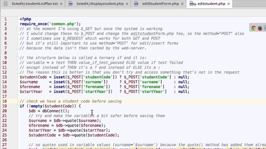Collapse comment block starting at line 3
This screenshot has width=266, height=149.
coord(17,29)
